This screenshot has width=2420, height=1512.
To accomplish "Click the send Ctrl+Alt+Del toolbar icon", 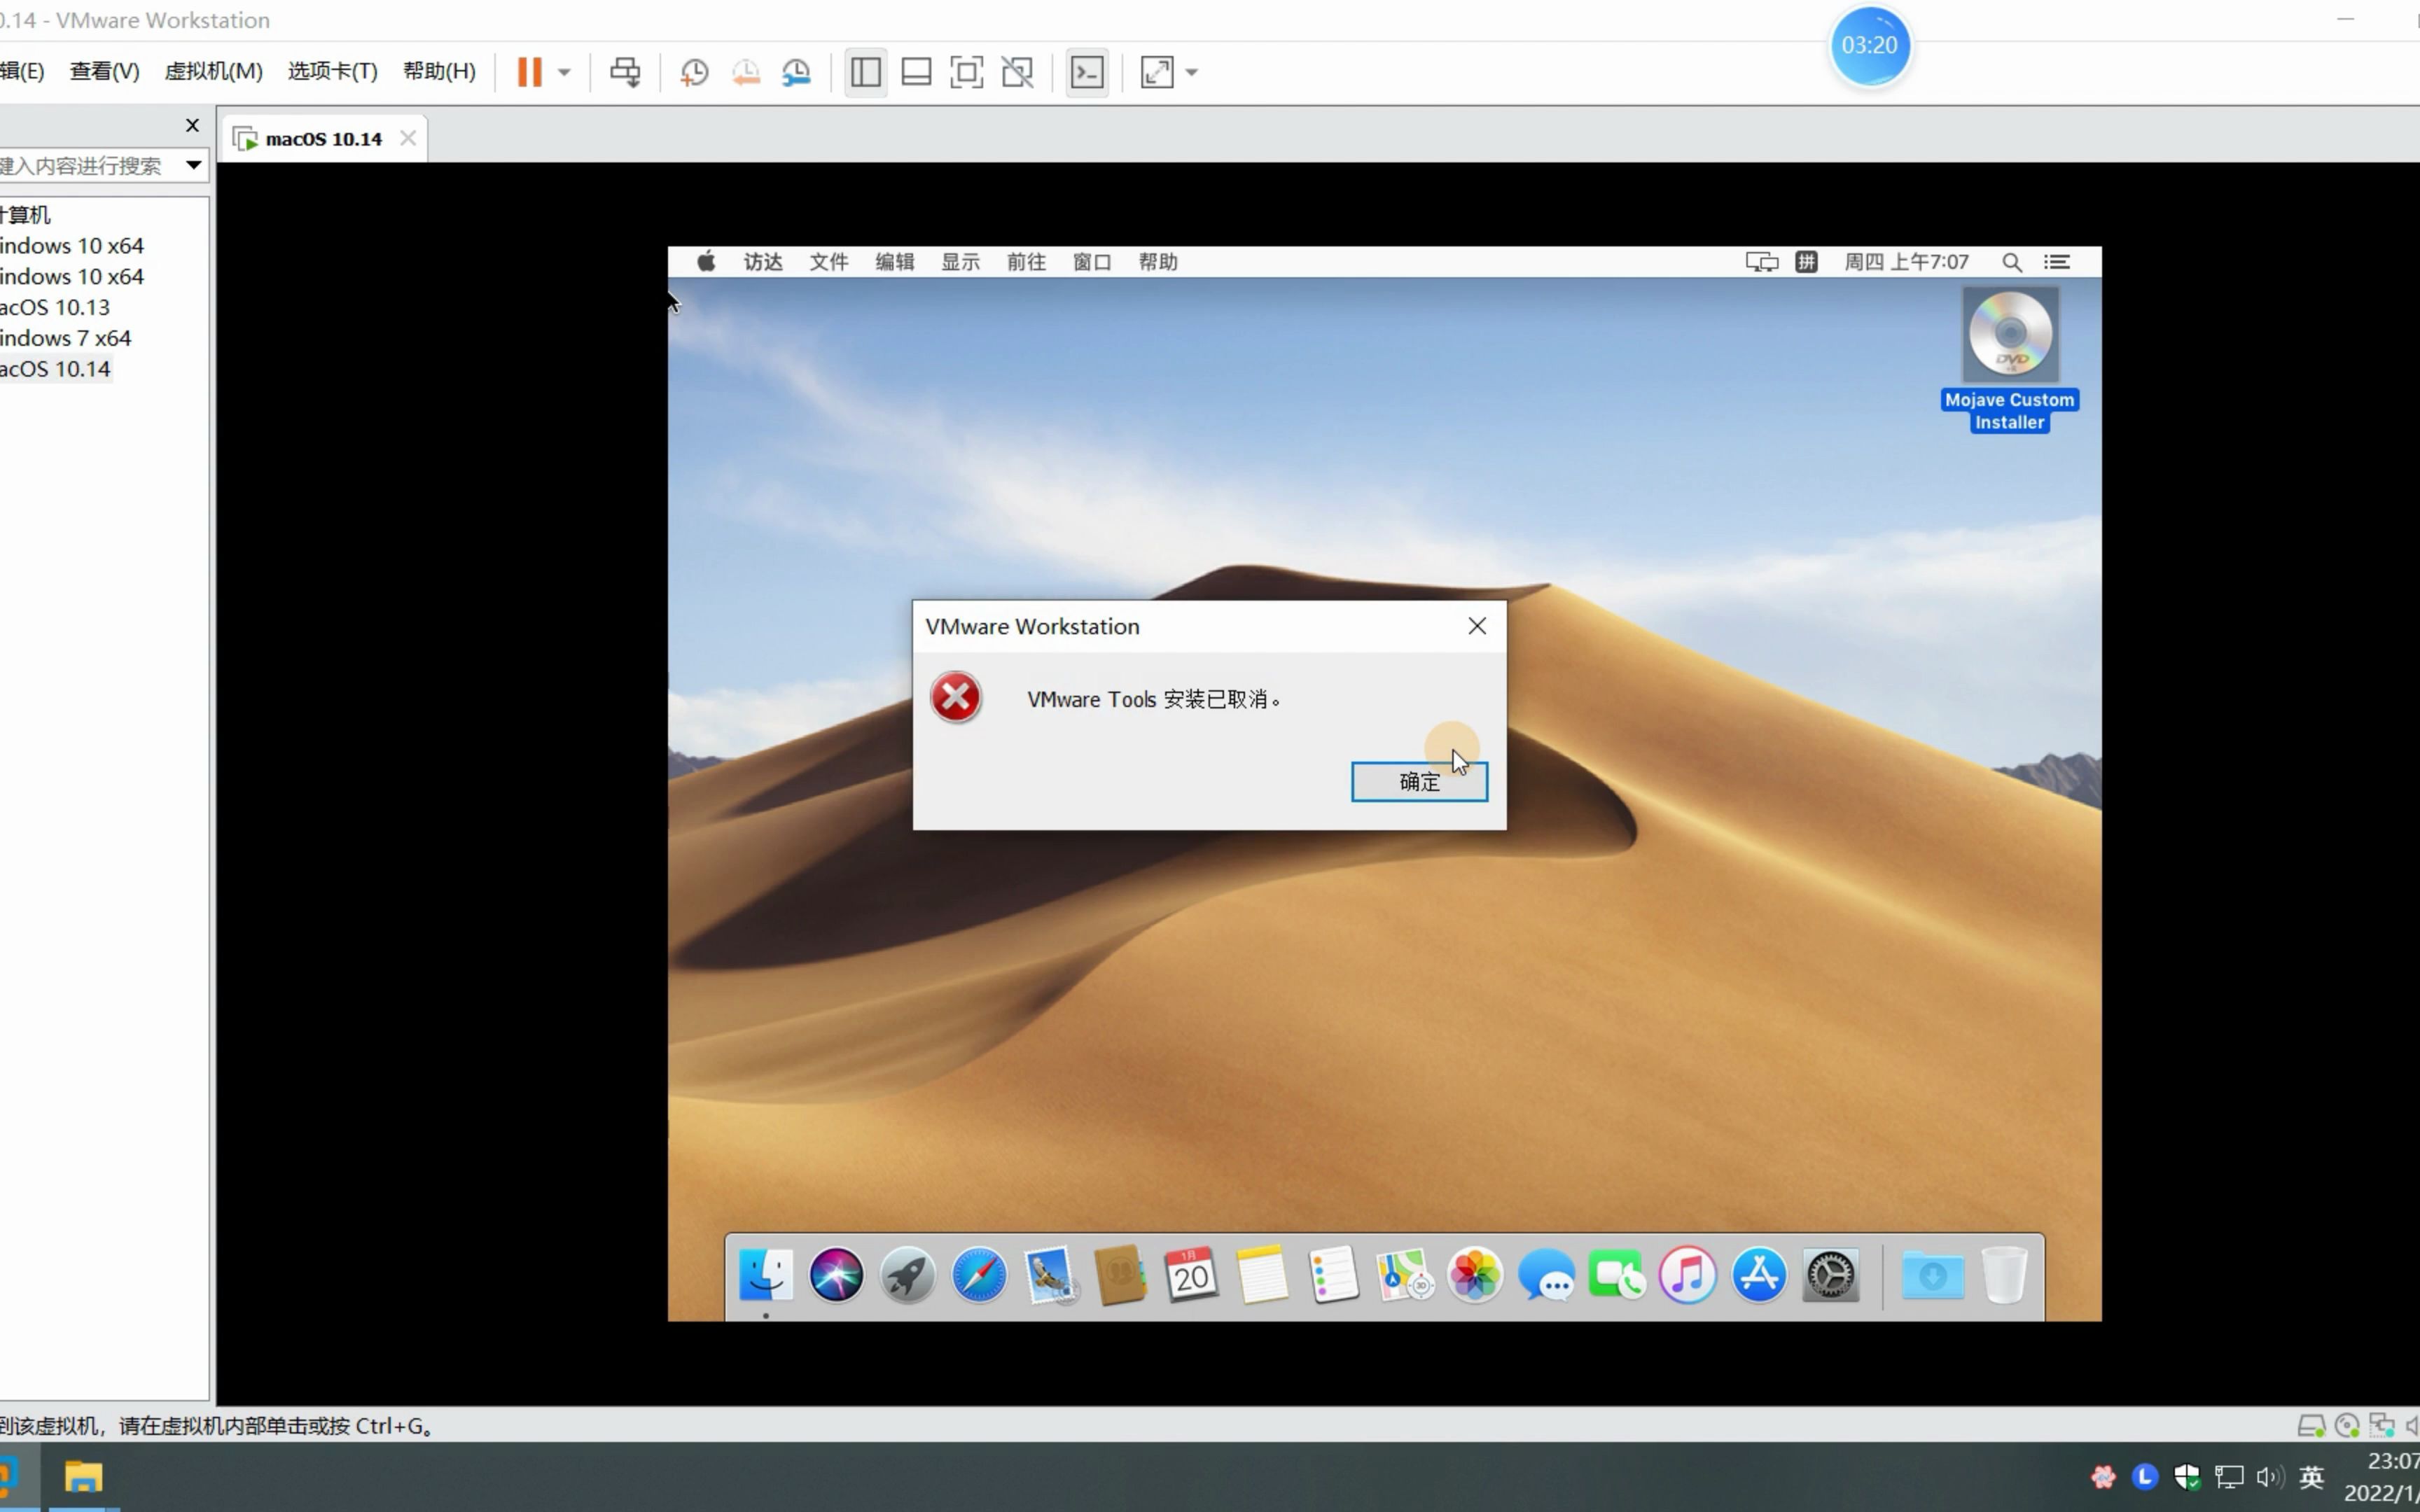I will tap(626, 72).
